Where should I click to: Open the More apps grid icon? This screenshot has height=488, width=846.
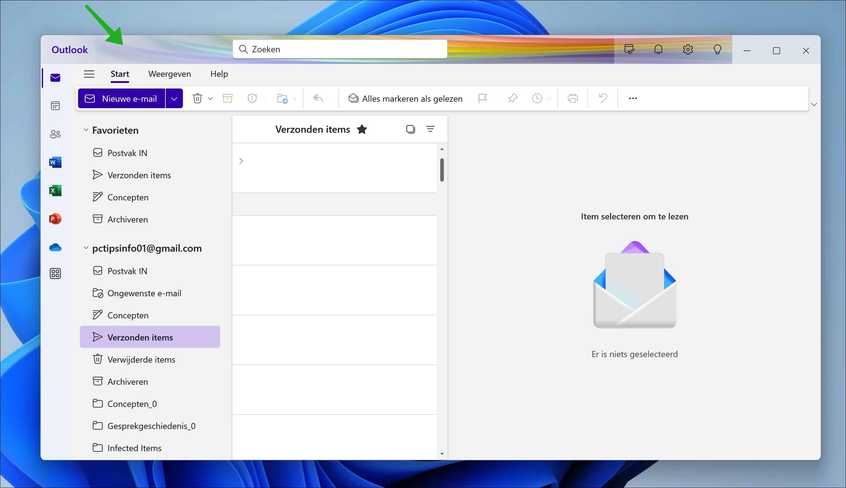click(55, 274)
